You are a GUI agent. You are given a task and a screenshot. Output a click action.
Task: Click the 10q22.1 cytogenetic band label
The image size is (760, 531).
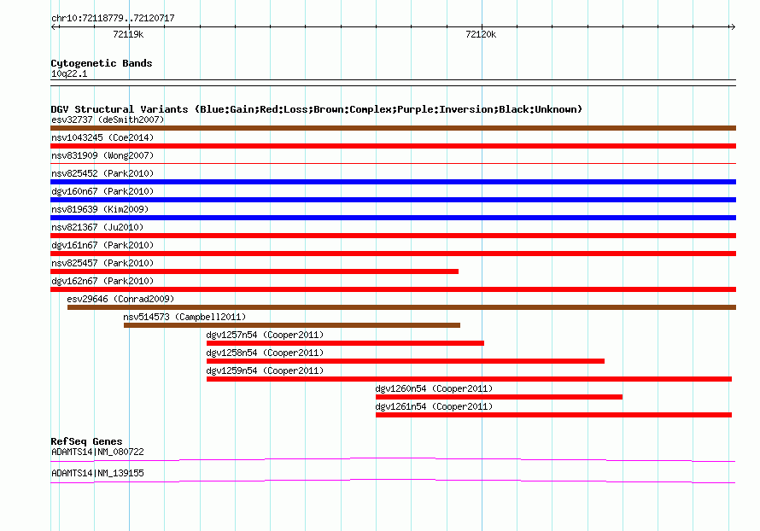click(x=69, y=73)
